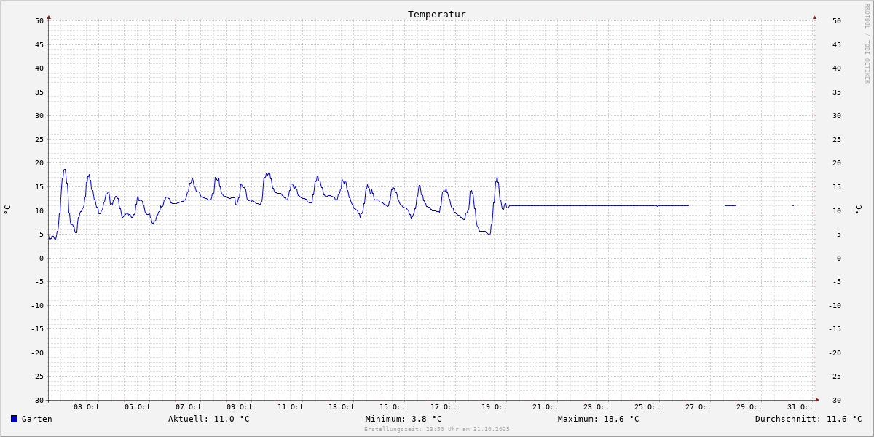Click the 31 Oct date label
874x437 pixels.
[800, 407]
